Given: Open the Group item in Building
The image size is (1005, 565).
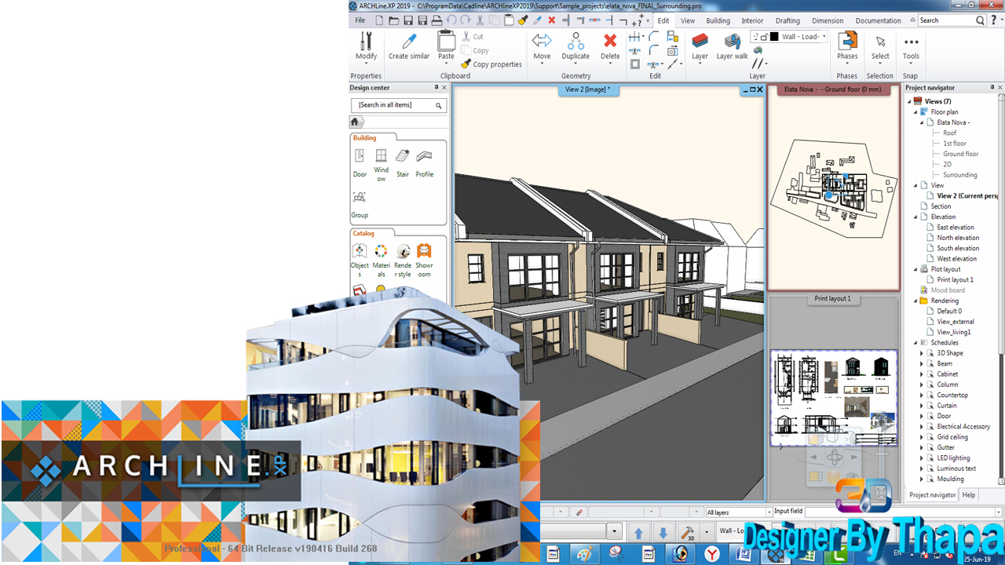Looking at the screenshot, I should pos(360,204).
